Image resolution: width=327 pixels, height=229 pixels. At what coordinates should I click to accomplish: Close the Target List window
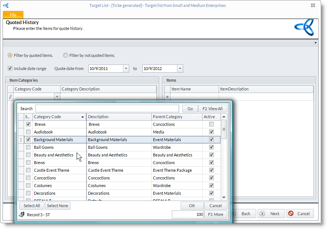[x=313, y=5]
